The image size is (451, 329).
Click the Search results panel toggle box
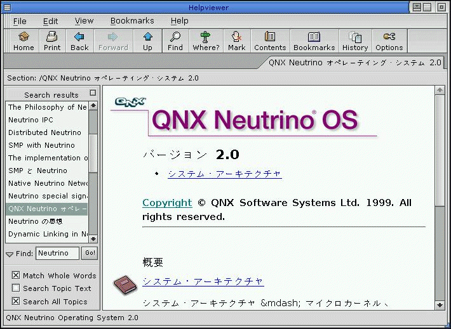[x=93, y=93]
